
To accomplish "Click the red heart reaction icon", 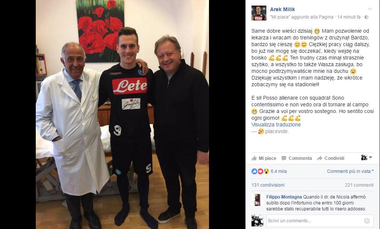I will point(260,171).
